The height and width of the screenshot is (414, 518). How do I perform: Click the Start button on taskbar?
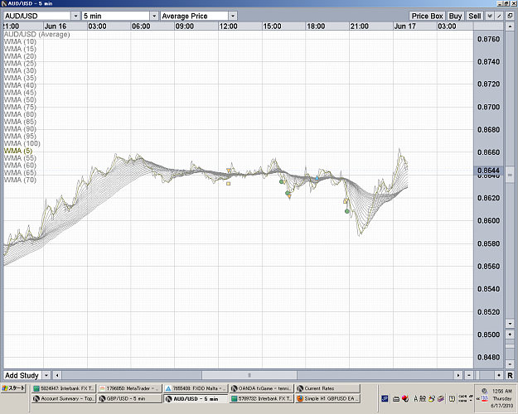[x=13, y=388]
